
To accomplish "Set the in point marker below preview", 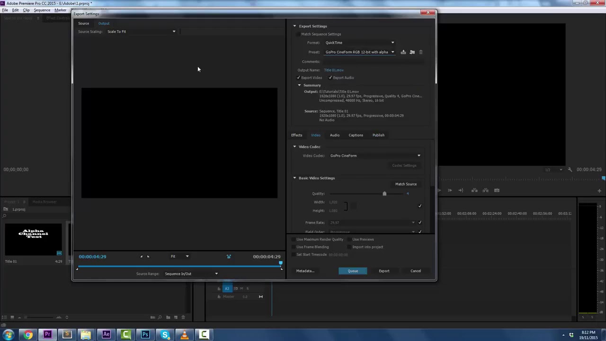I will click(141, 257).
